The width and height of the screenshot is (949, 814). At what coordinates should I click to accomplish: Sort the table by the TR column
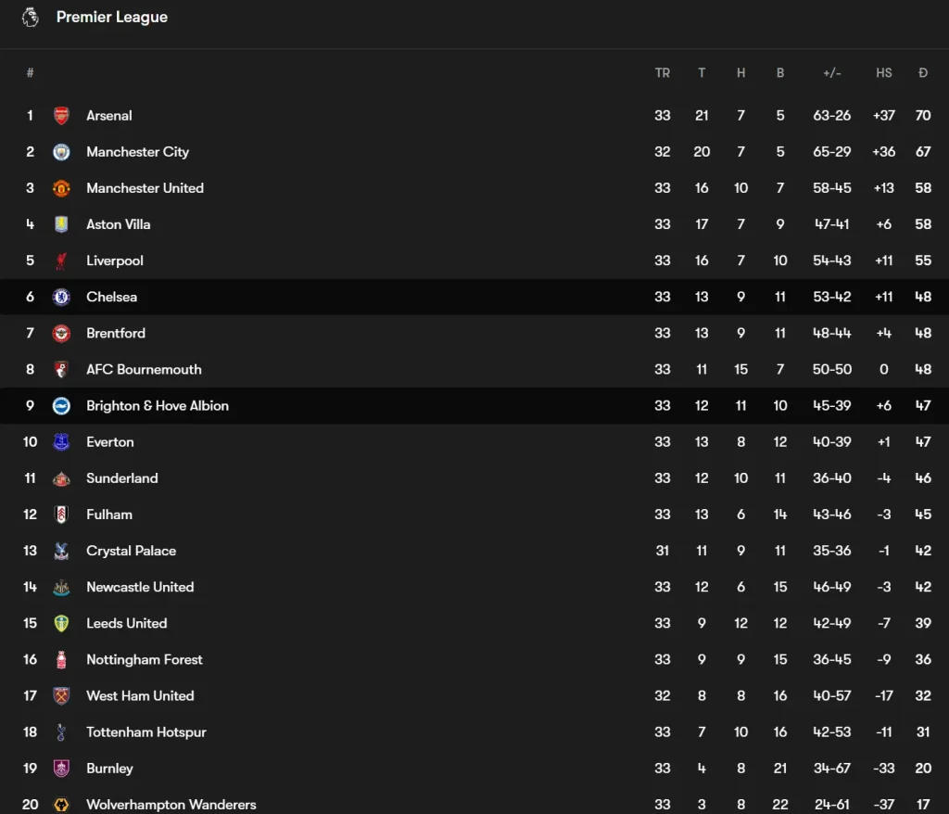(x=662, y=72)
